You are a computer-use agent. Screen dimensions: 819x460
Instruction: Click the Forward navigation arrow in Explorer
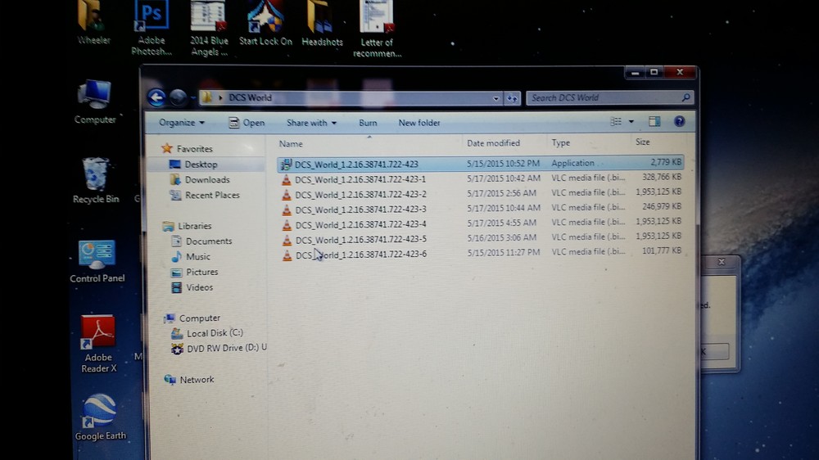coord(178,97)
